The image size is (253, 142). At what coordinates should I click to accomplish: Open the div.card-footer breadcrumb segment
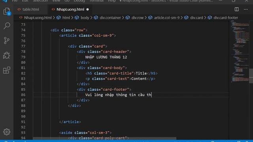(x=226, y=17)
